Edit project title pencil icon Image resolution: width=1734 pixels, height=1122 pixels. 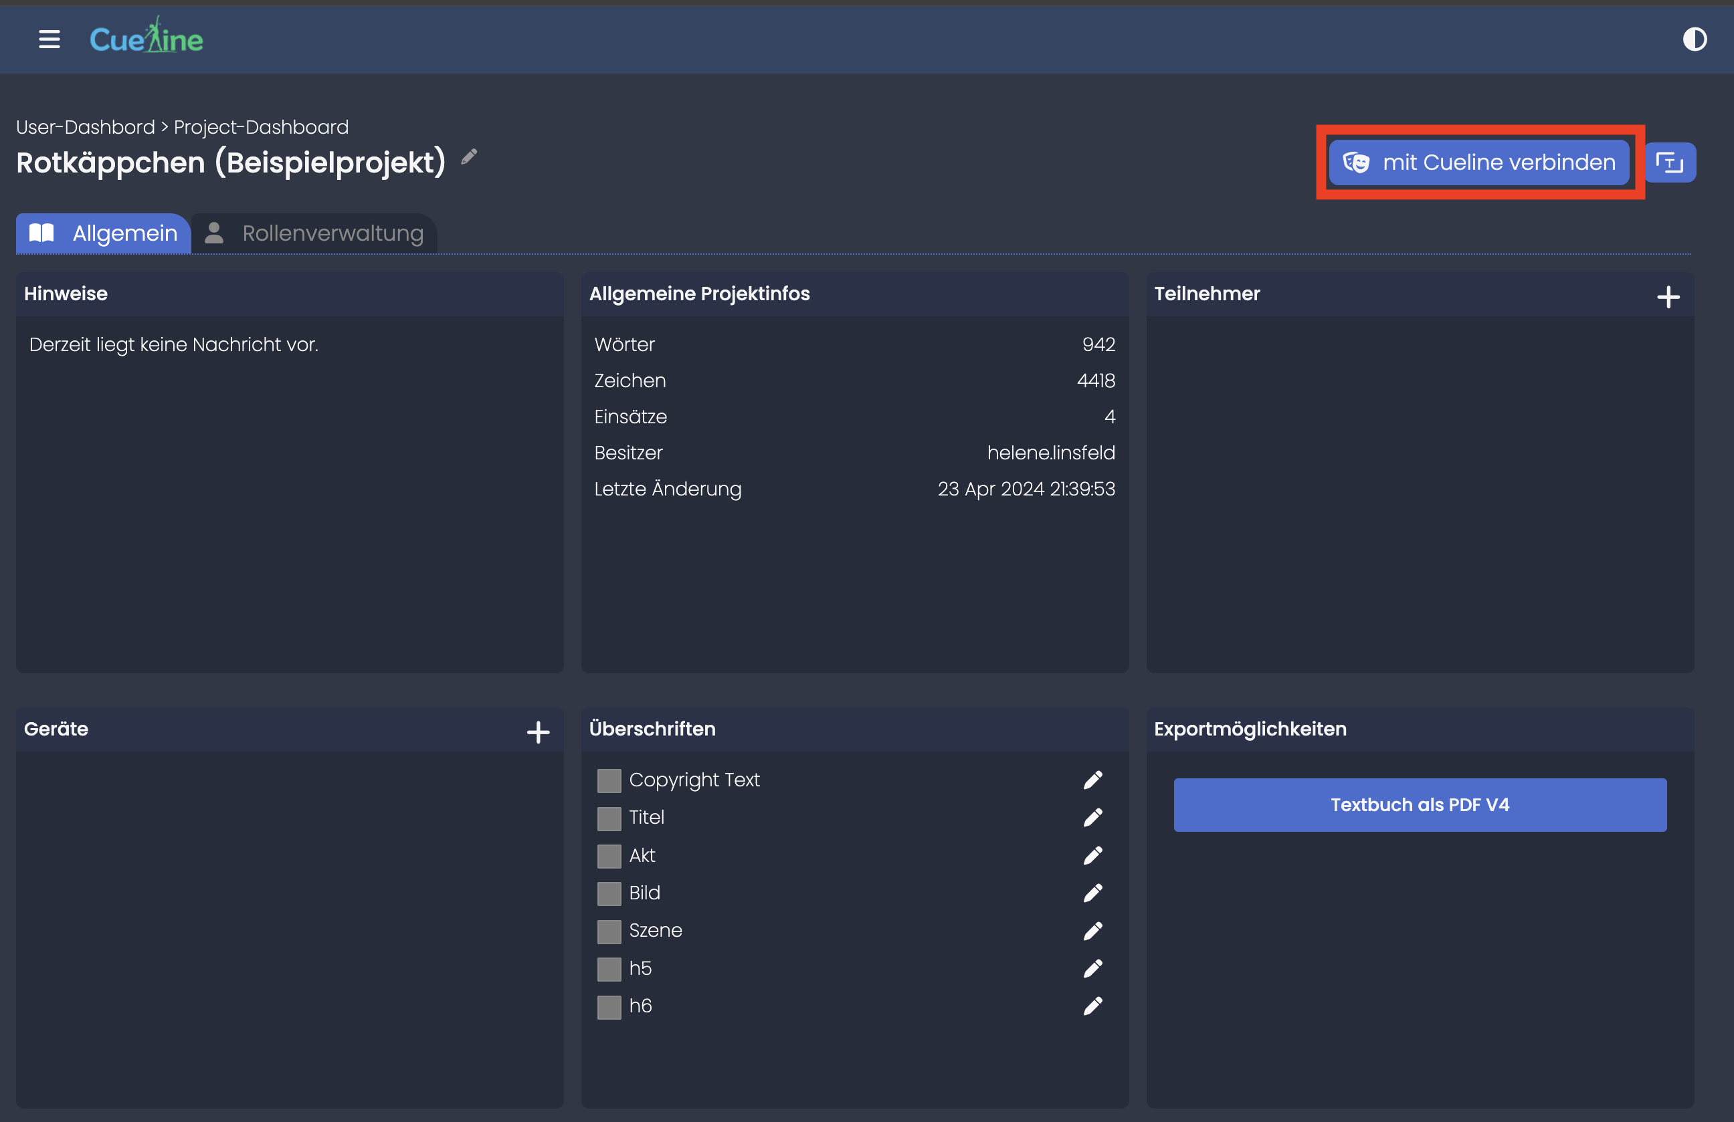click(x=469, y=156)
